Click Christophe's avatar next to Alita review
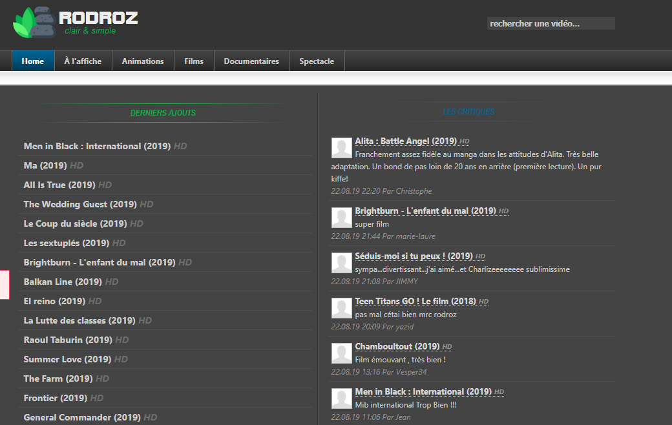 tap(342, 149)
